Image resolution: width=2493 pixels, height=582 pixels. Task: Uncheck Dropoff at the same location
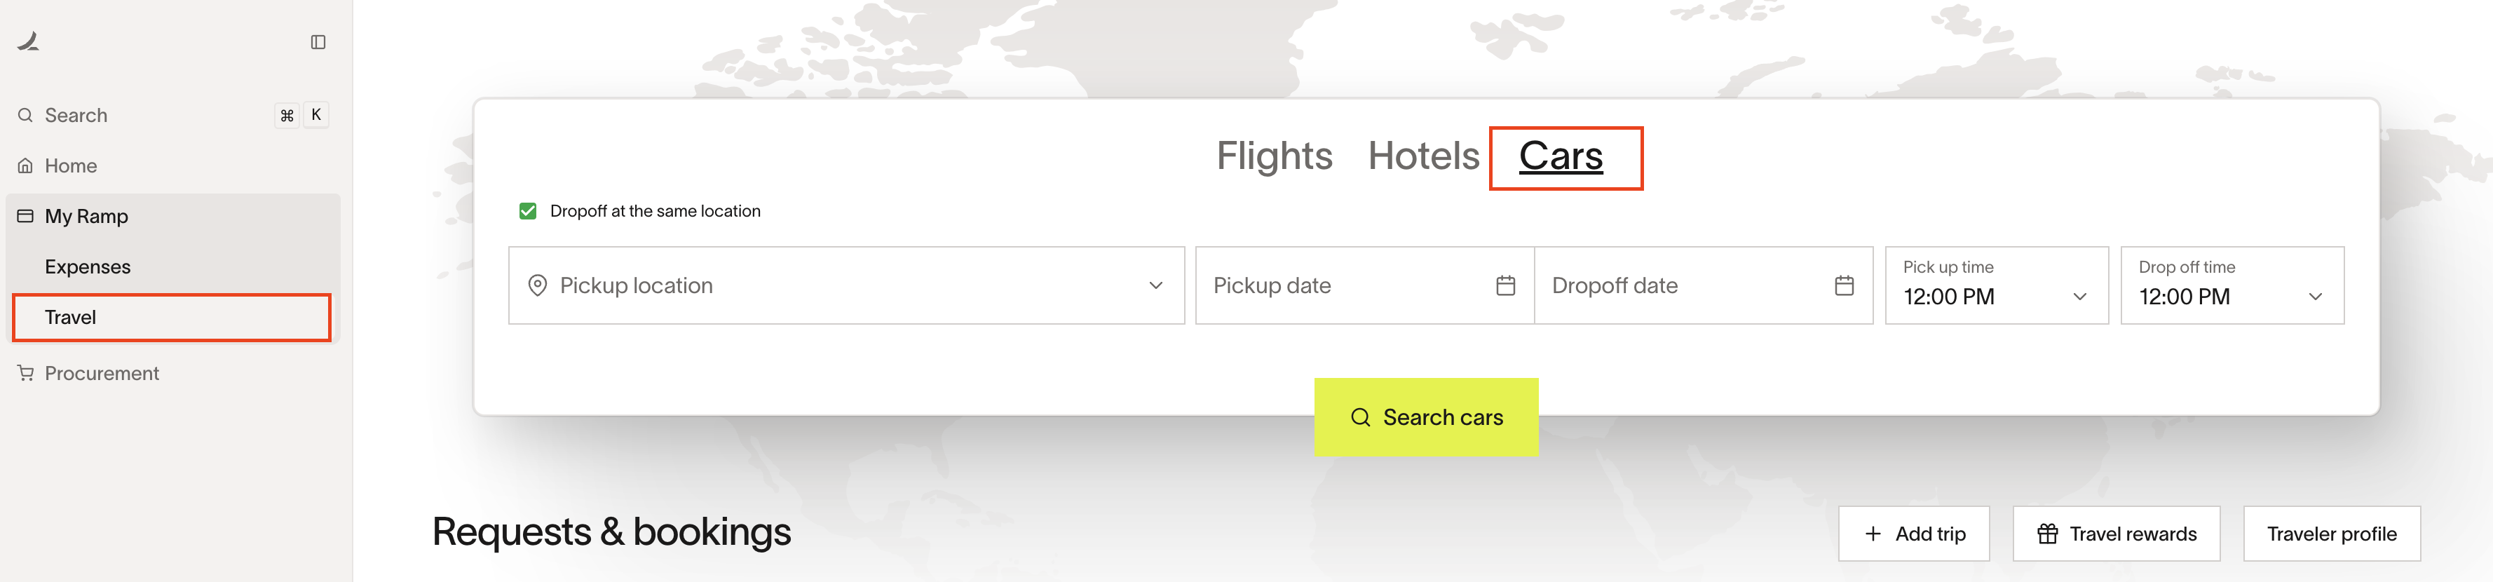tap(527, 211)
